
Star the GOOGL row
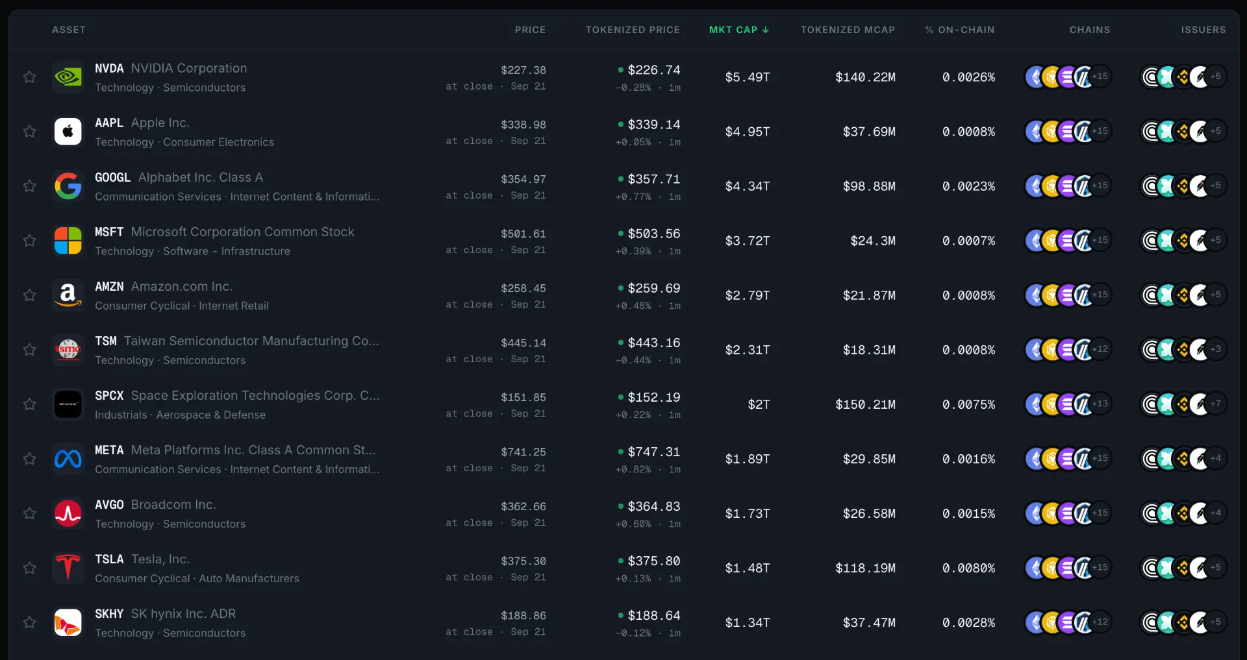tap(29, 186)
